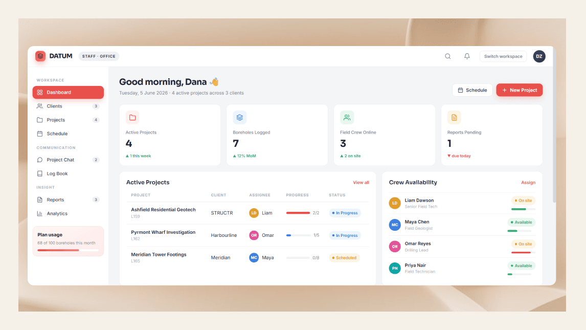Open Reports in sidebar
The height and width of the screenshot is (330, 586).
(x=68, y=200)
